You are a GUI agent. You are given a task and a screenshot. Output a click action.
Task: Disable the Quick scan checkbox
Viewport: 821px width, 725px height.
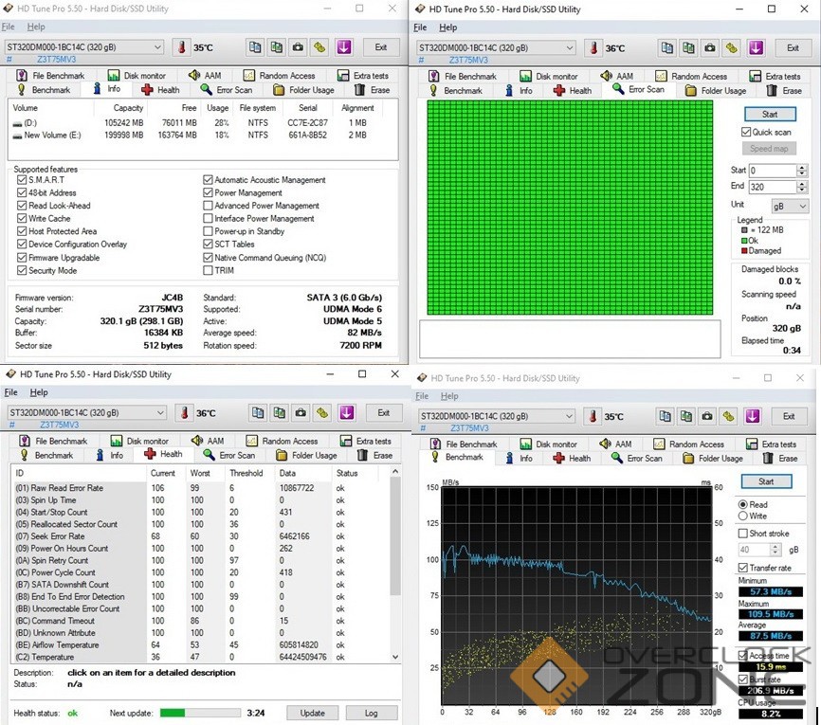(x=746, y=133)
